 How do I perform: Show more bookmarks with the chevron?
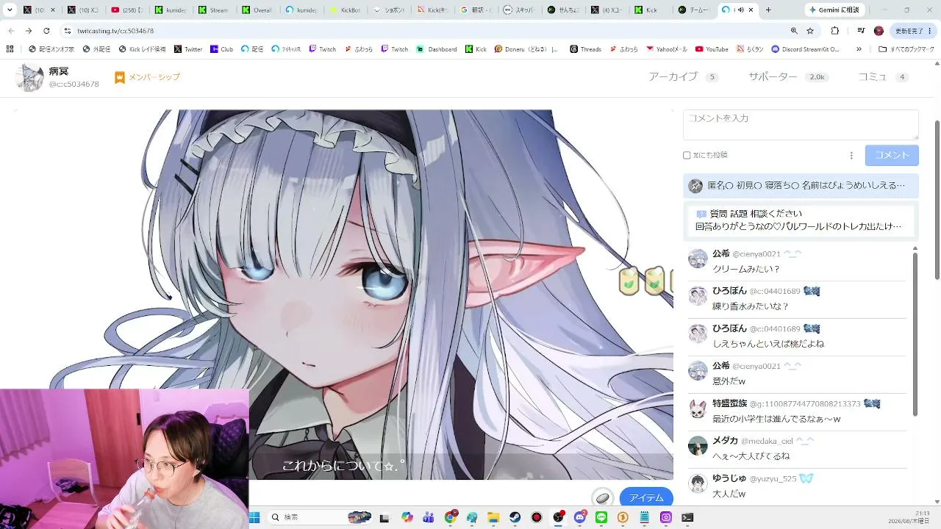pos(859,49)
